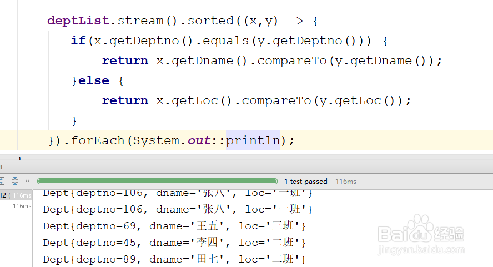Click the fully visible deptno=106 console line
493x267 pixels.
coord(178,209)
